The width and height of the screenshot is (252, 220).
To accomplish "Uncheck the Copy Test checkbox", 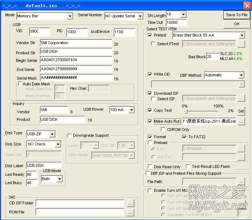I will tap(150, 110).
